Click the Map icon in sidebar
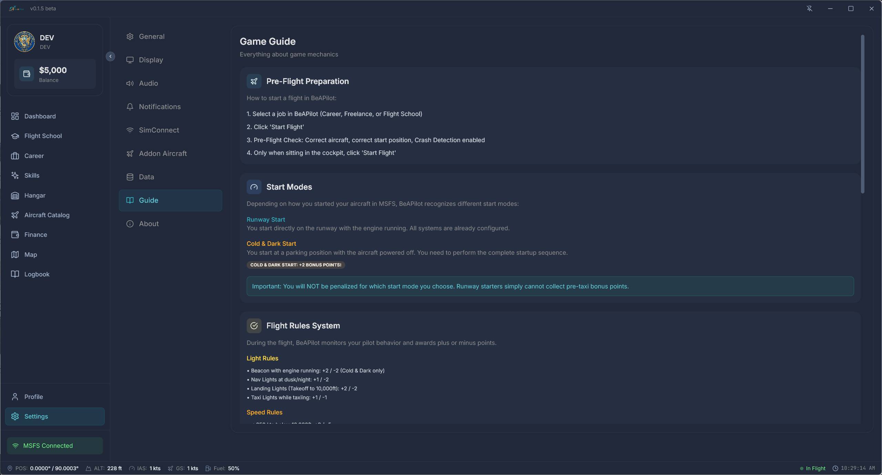The image size is (882, 475). tap(15, 255)
